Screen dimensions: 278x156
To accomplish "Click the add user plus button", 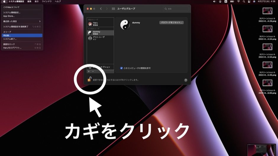I will tap(89, 71).
